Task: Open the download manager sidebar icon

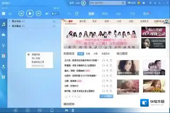Action: point(3,66)
